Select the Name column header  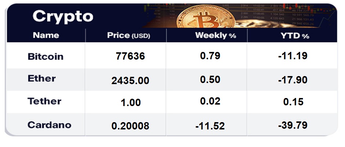pyautogui.click(x=46, y=35)
